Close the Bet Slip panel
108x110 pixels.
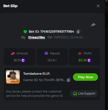pyautogui.click(x=98, y=6)
